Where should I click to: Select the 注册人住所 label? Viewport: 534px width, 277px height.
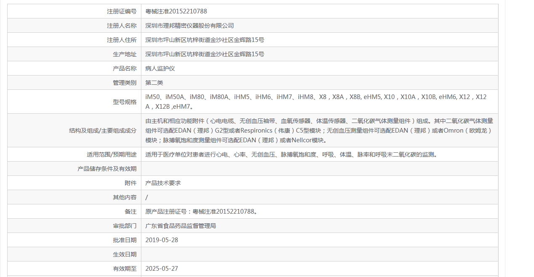pyautogui.click(x=122, y=40)
